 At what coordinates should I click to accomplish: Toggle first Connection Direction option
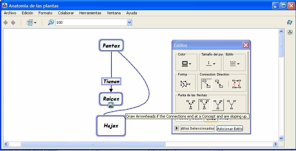(205, 84)
